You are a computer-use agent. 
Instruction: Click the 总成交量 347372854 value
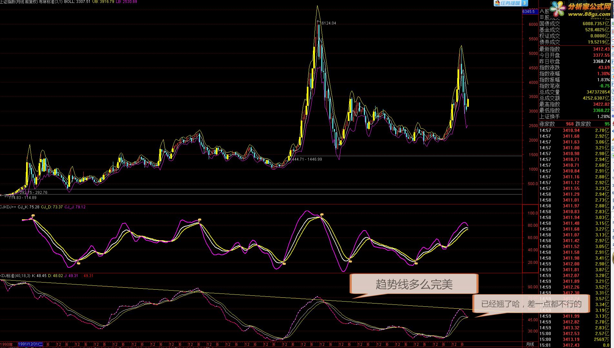point(598,92)
